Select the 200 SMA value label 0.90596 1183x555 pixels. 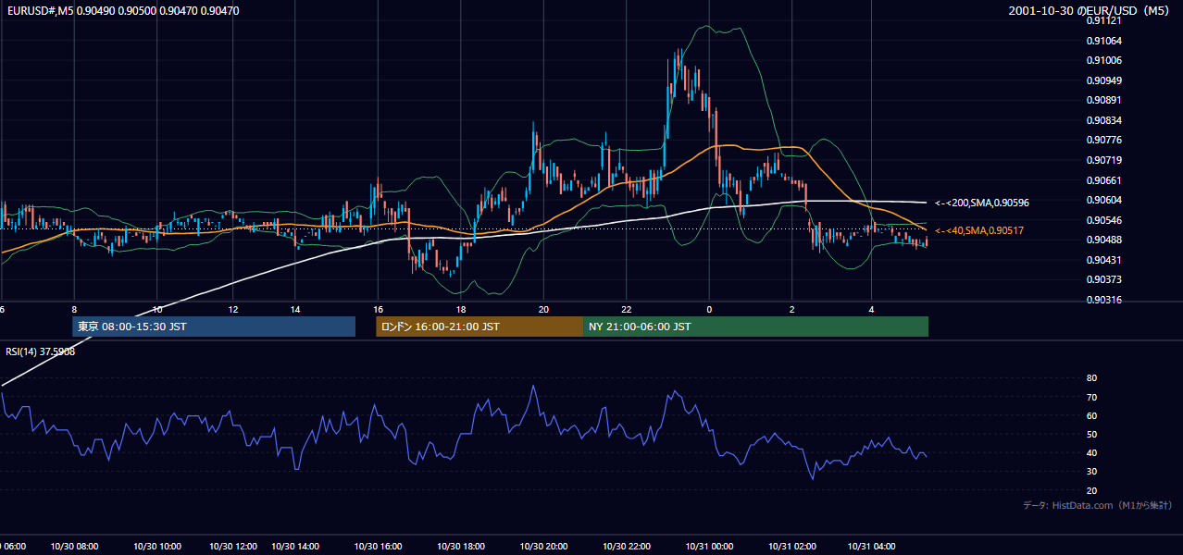(981, 203)
